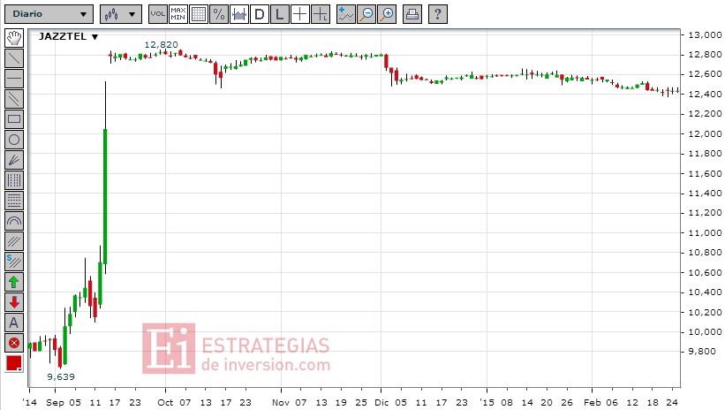Click the Feb date axis label

[x=592, y=403]
